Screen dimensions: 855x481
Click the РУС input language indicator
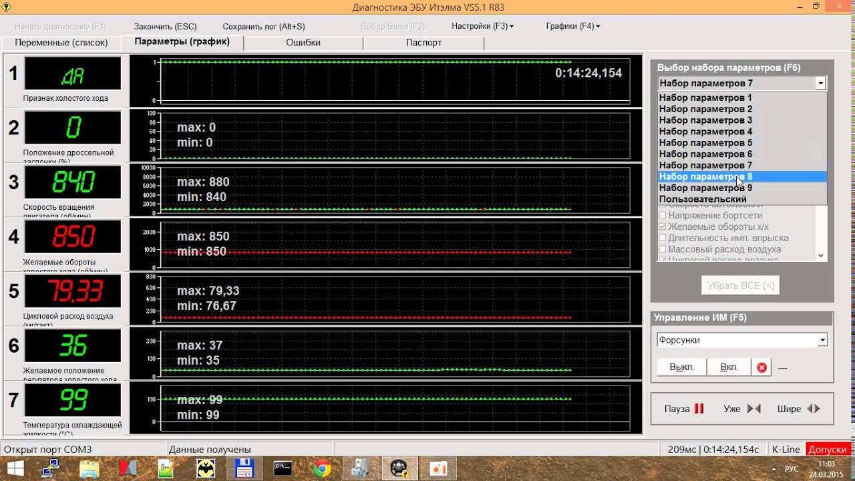coord(791,469)
